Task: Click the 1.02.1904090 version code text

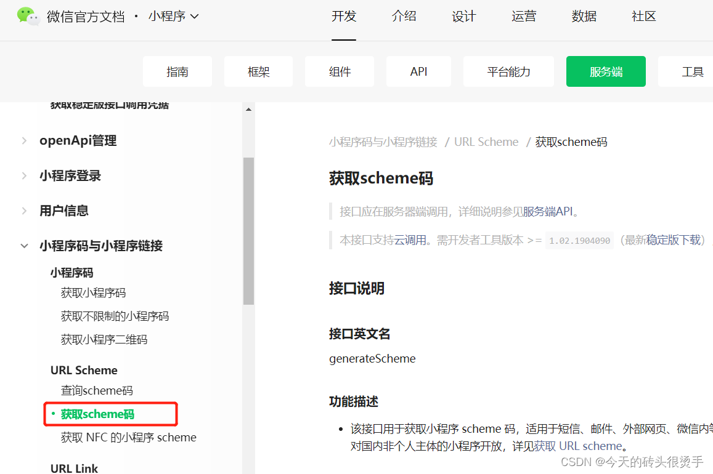Action: click(579, 241)
